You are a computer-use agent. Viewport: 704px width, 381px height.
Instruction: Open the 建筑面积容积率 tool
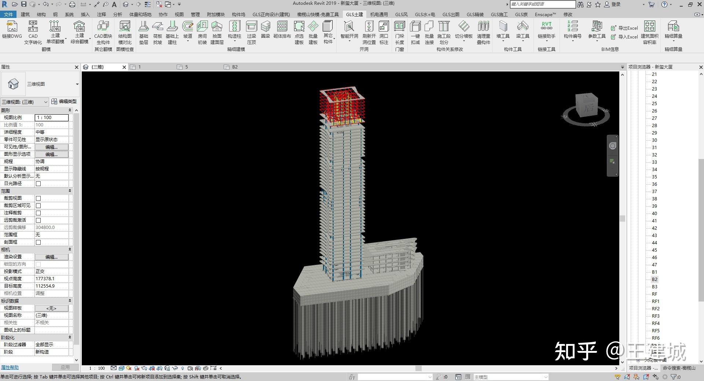[x=650, y=32]
